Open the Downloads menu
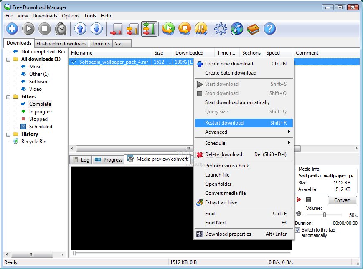 point(45,16)
